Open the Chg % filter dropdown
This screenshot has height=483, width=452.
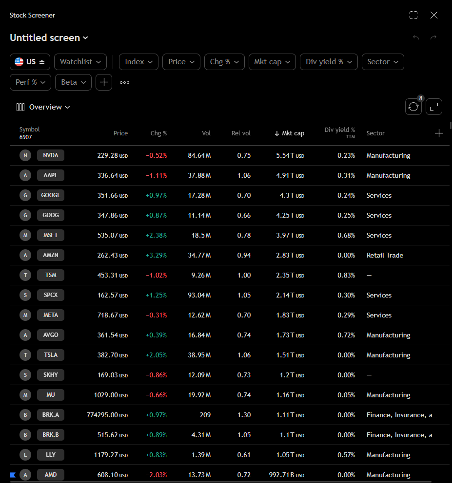pos(224,62)
